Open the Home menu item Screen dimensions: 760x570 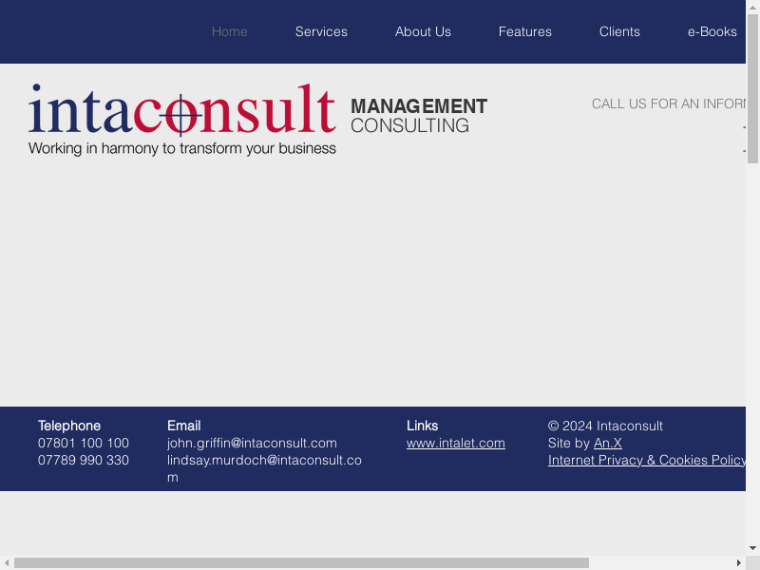coord(229,31)
